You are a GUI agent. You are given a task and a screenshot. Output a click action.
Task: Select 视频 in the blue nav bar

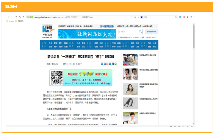click(66, 43)
